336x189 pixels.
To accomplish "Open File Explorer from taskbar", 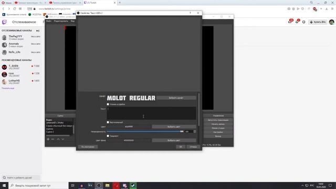I will 107,185.
